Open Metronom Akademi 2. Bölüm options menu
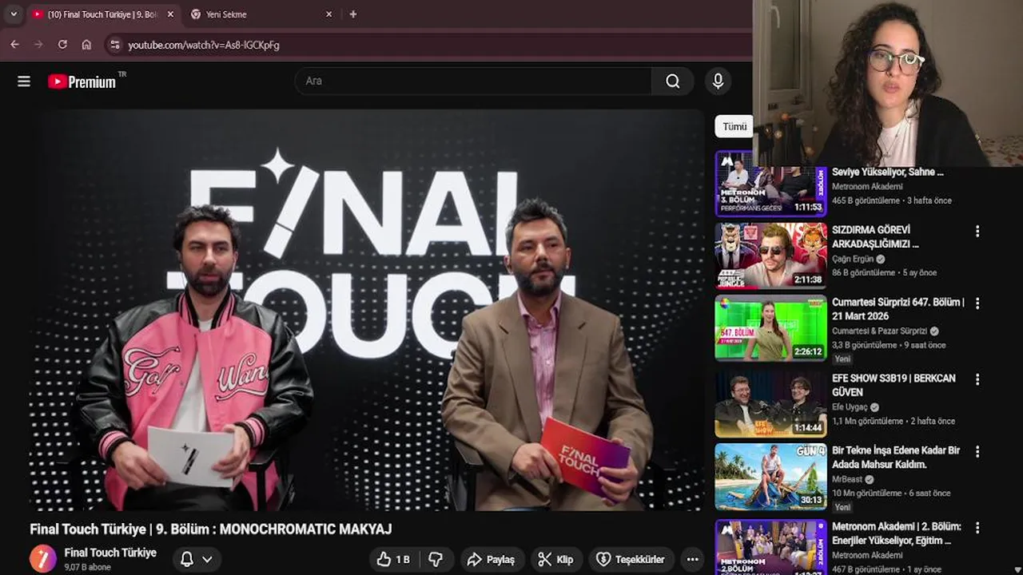Screen dimensions: 1023x575 (x=977, y=528)
